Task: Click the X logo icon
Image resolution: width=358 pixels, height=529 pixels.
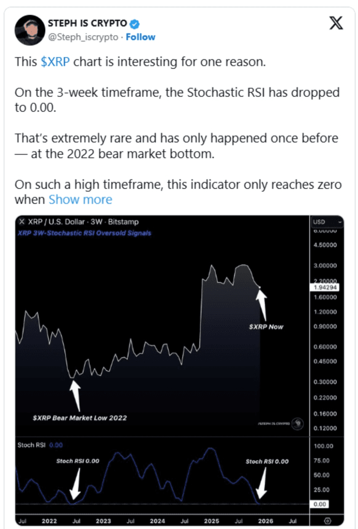Action: coord(336,23)
